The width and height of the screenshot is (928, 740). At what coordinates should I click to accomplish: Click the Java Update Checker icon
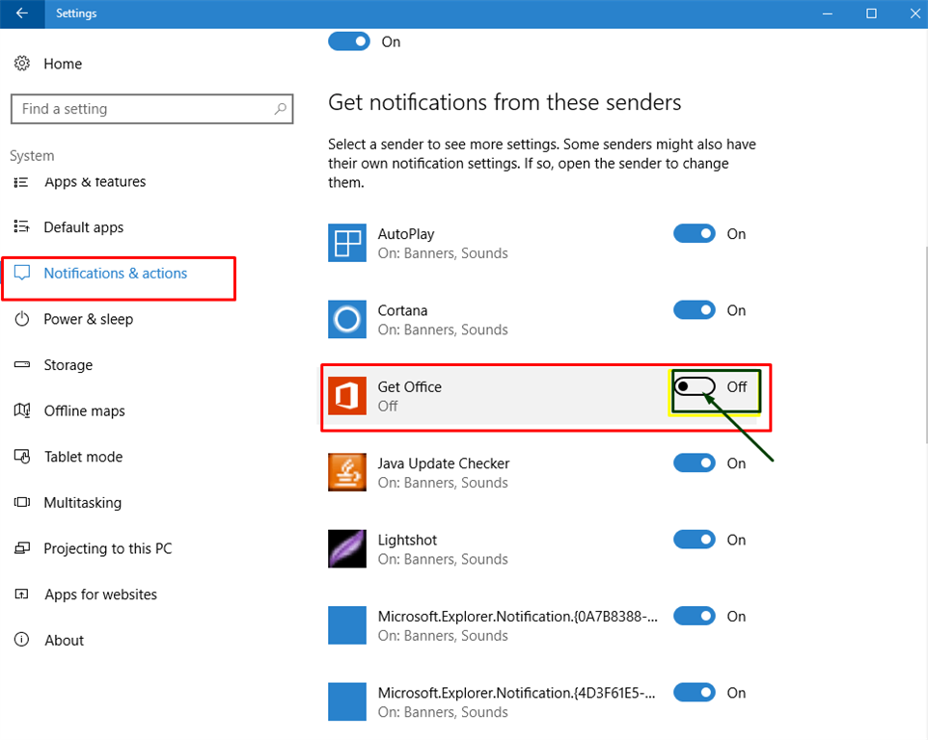[x=347, y=472]
